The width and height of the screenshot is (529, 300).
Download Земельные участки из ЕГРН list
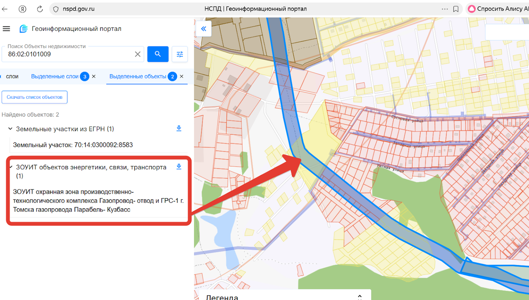tap(179, 128)
